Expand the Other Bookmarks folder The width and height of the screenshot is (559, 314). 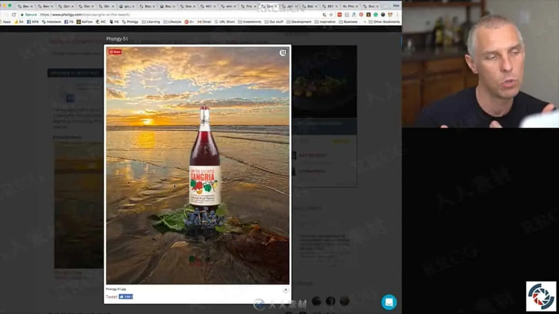[384, 22]
